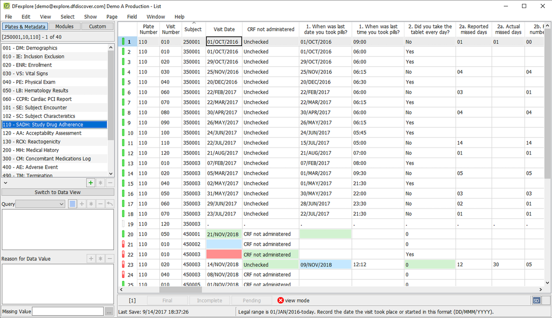The width and height of the screenshot is (552, 318).
Task: Expand the chevron below the plates list
Action: (6, 183)
